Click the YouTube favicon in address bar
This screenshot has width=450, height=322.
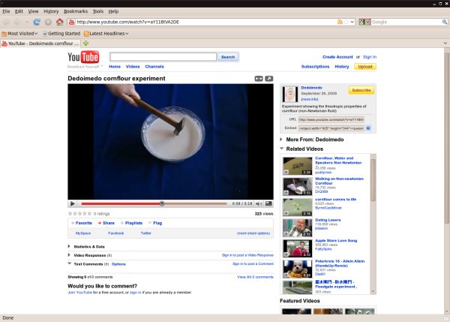point(72,22)
